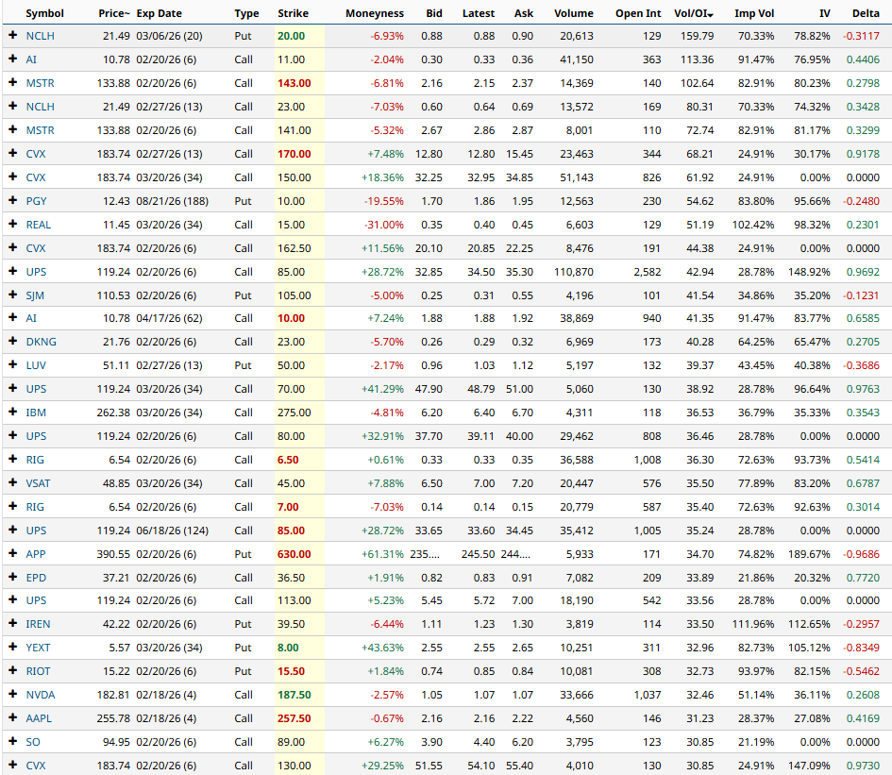This screenshot has width=892, height=775.
Task: Open MSTR symbol link with 141.00 strike
Action: point(40,130)
